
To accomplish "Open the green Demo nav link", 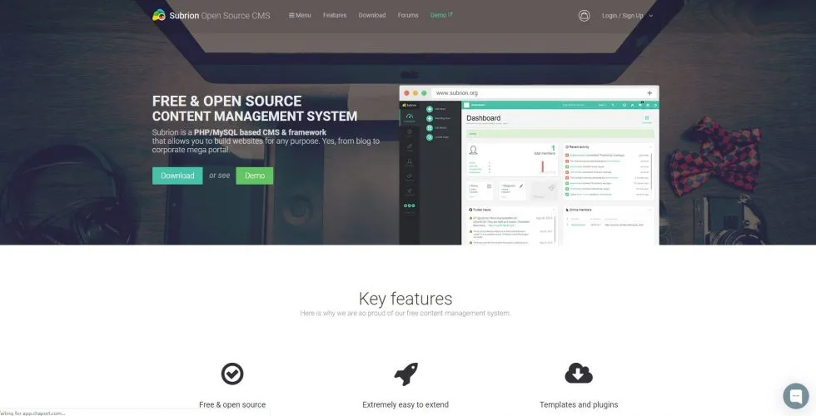I will coord(441,15).
